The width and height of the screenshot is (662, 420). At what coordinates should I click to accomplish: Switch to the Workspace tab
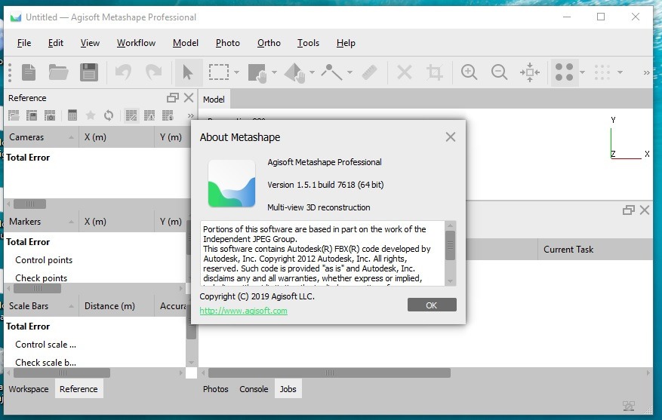(x=29, y=389)
